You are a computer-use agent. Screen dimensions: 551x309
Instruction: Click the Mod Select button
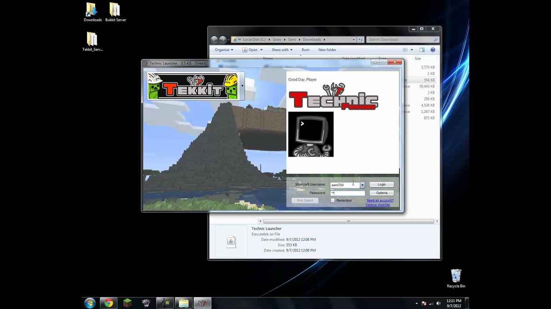tap(305, 200)
